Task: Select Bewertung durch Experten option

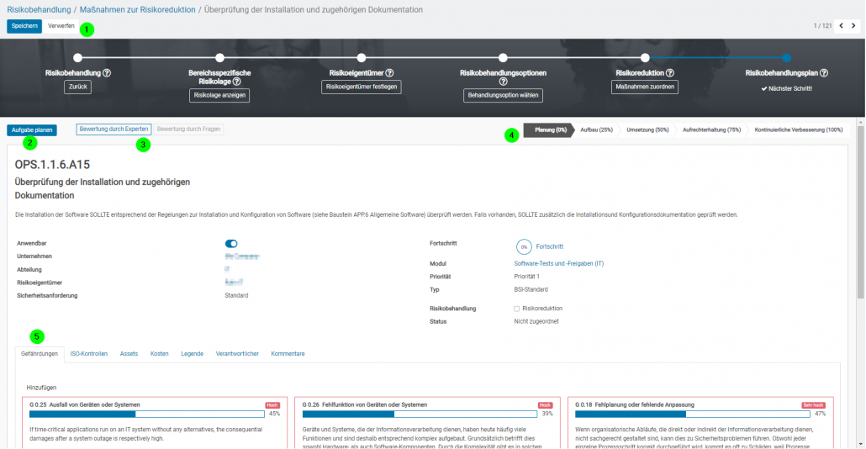Action: [x=114, y=129]
